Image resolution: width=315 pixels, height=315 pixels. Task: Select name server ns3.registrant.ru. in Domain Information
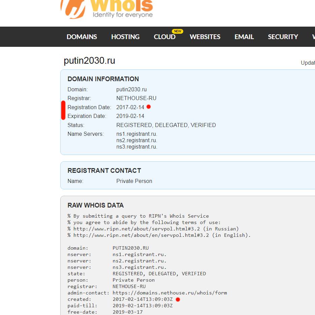(x=136, y=147)
